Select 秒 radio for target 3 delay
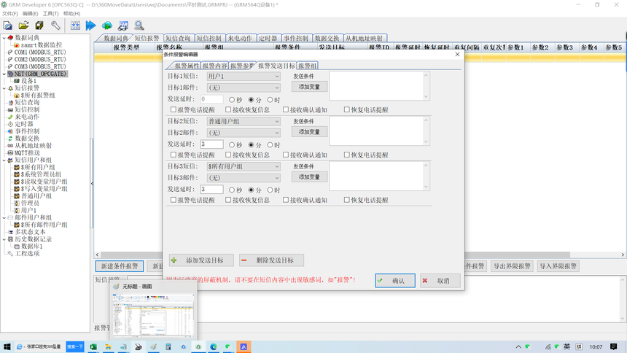The height and width of the screenshot is (353, 627). tap(232, 190)
